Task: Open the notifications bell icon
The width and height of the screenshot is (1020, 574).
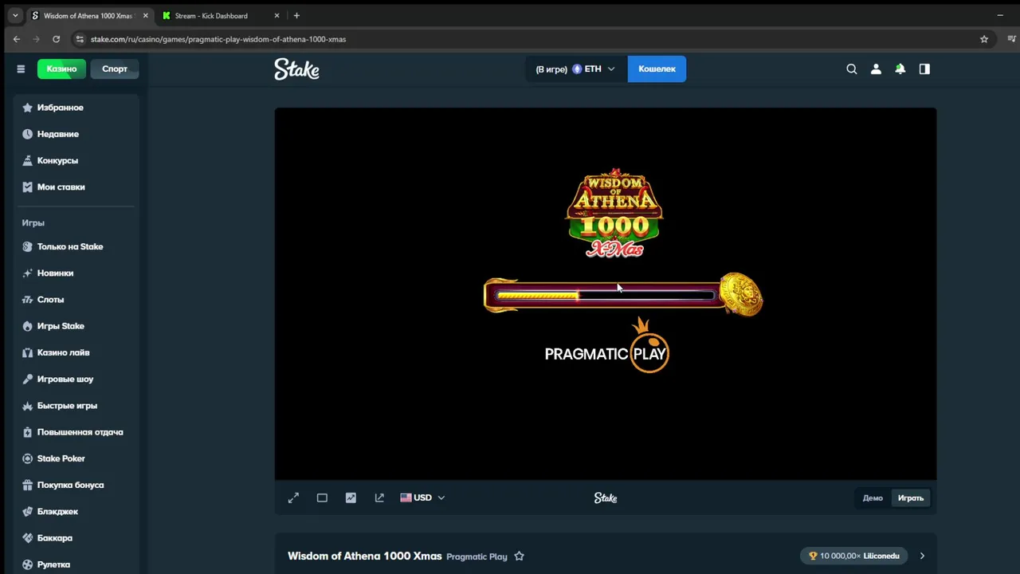Action: (x=900, y=69)
